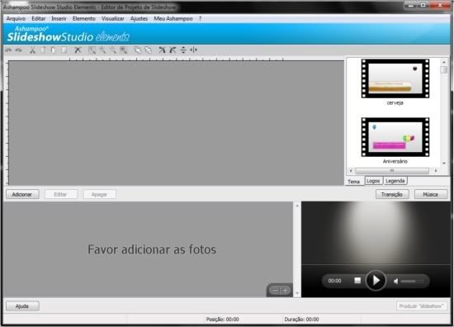Adjust the preview volume slider

(411, 281)
